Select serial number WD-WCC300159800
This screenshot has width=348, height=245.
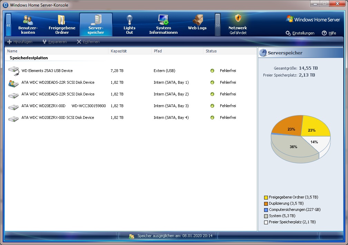coord(88,106)
